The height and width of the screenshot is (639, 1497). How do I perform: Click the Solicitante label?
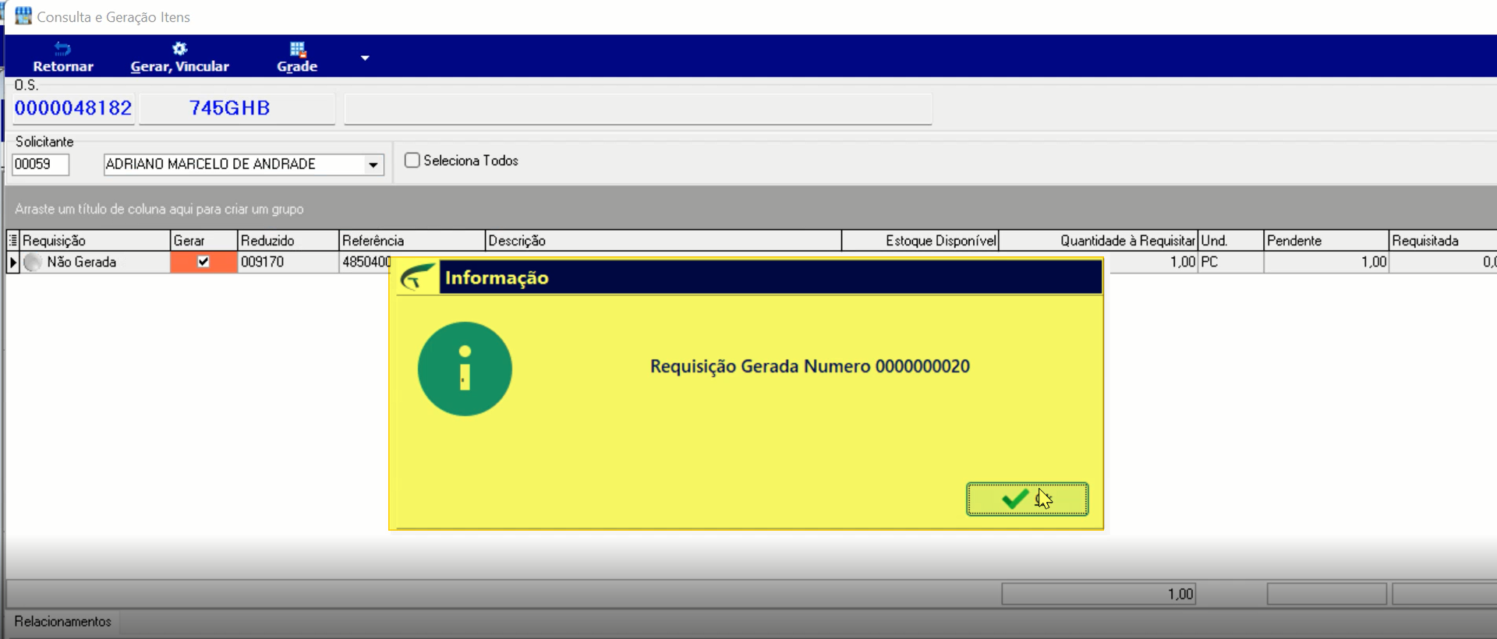coord(44,142)
